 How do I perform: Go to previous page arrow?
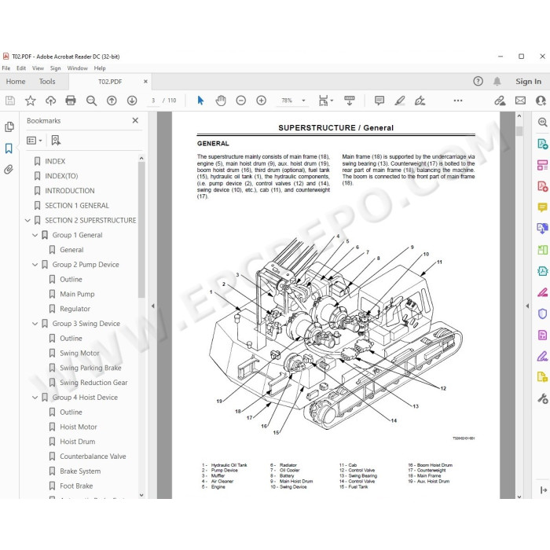click(x=112, y=101)
